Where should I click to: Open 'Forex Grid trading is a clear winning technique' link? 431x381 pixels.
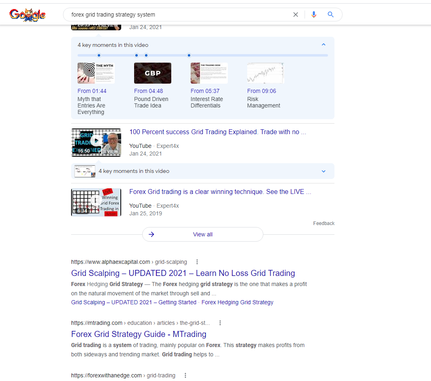click(220, 192)
